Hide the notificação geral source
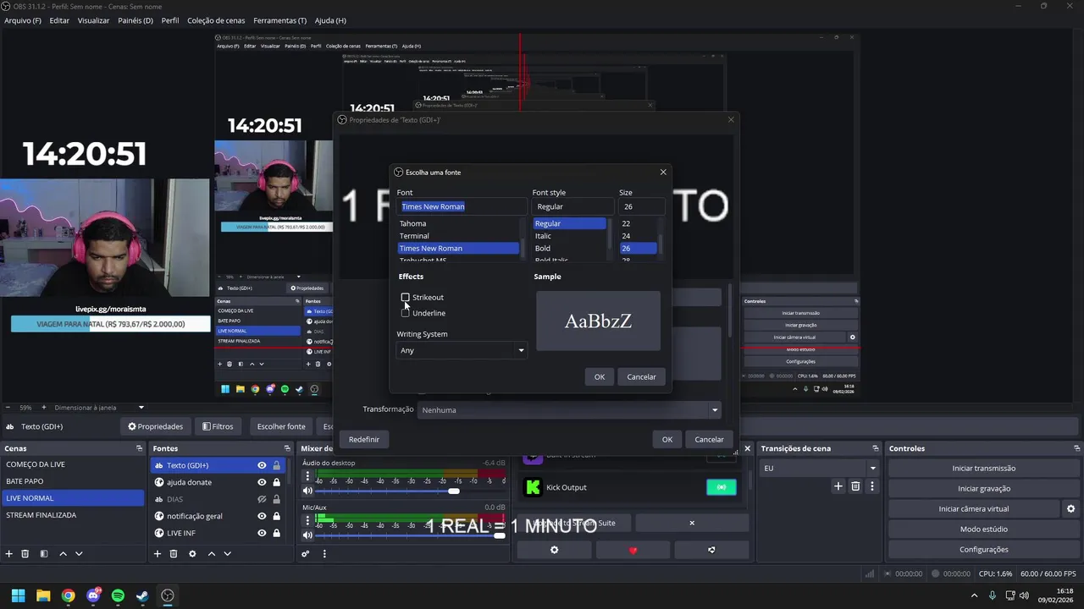 [x=262, y=516]
